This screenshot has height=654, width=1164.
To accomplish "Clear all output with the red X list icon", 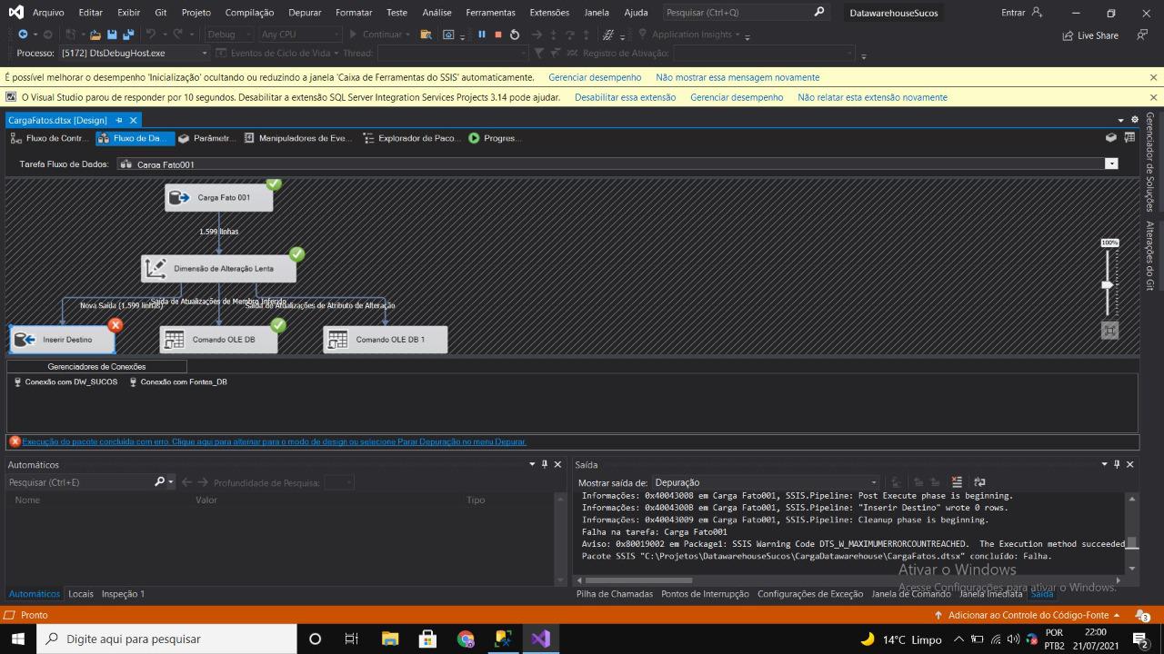I will click(957, 482).
